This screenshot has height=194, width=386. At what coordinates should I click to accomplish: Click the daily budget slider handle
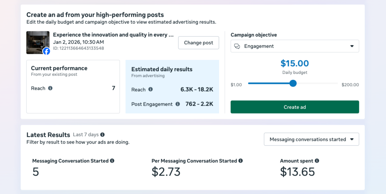pyautogui.click(x=293, y=83)
